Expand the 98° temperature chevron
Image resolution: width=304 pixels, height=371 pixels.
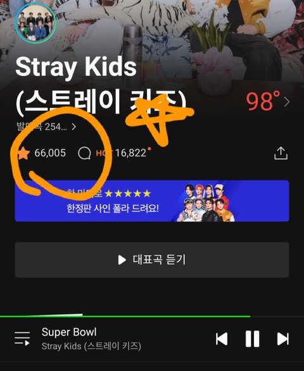287,102
